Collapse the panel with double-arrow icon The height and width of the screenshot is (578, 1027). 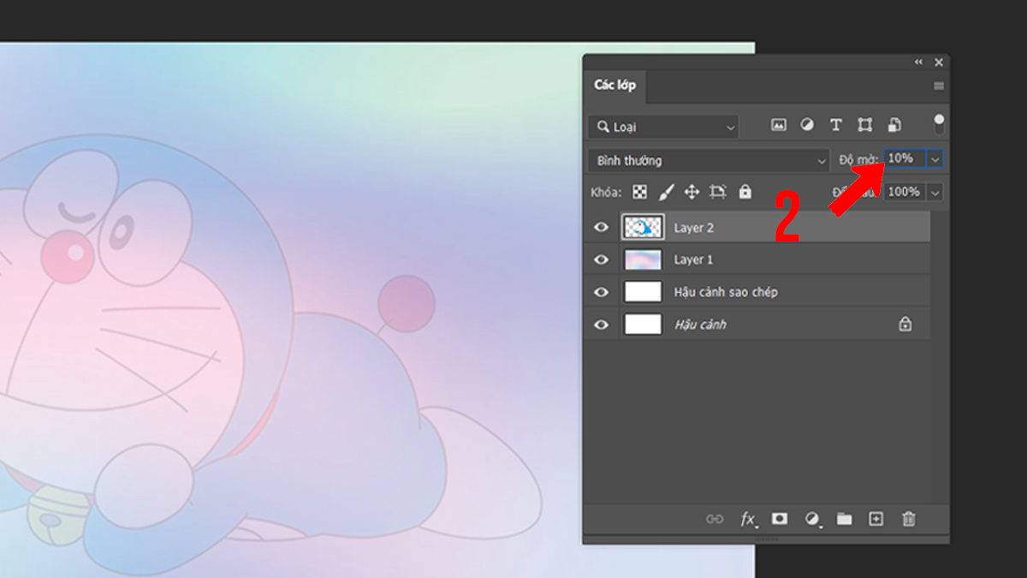pyautogui.click(x=919, y=63)
